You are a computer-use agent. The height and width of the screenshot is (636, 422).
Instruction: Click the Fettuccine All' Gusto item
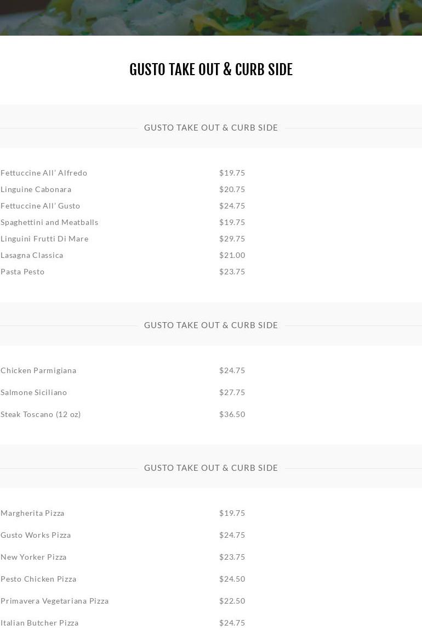pyautogui.click(x=41, y=206)
